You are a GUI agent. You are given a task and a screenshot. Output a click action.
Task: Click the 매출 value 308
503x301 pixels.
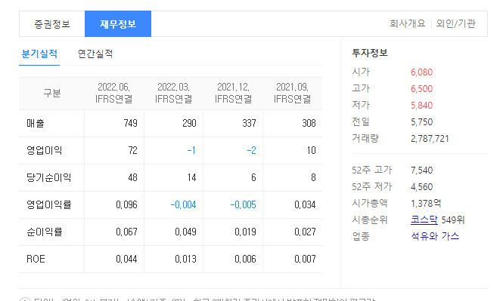click(309, 123)
